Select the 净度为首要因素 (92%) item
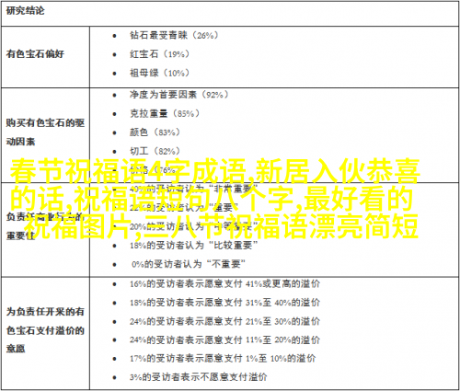Screen dimensions: 460x391 click(x=178, y=95)
